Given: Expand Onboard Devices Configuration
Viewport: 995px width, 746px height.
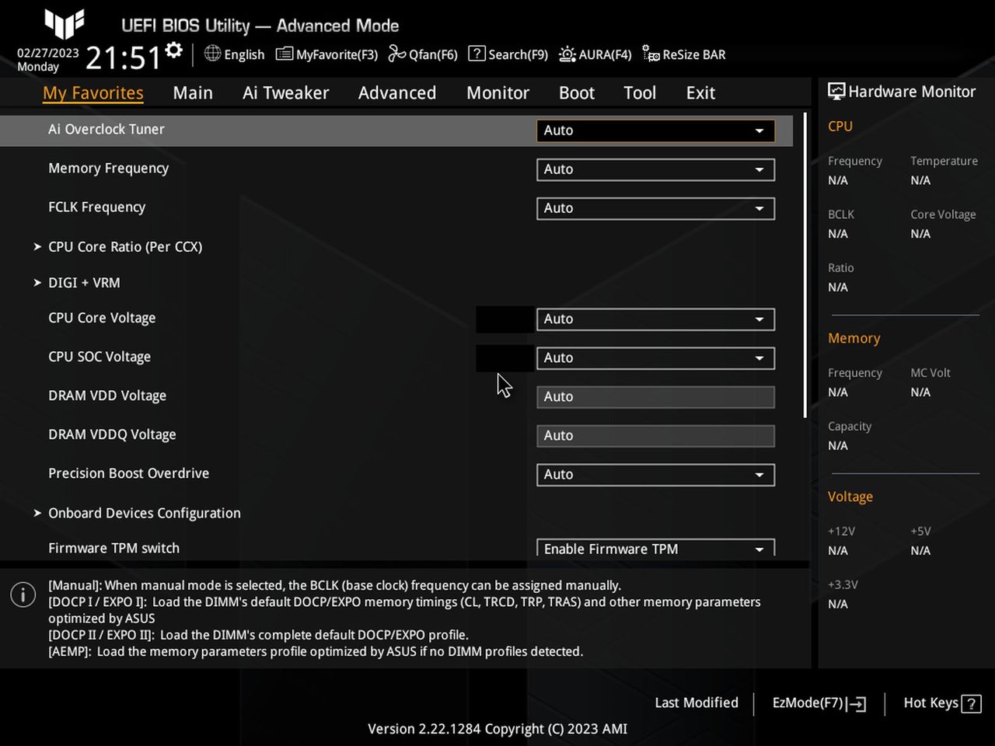Looking at the screenshot, I should (145, 513).
